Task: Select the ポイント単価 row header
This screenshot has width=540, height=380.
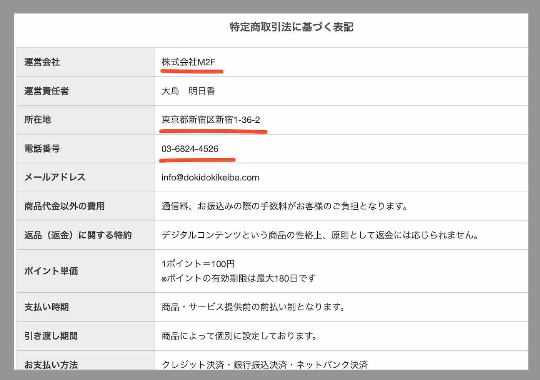Action: tap(51, 271)
